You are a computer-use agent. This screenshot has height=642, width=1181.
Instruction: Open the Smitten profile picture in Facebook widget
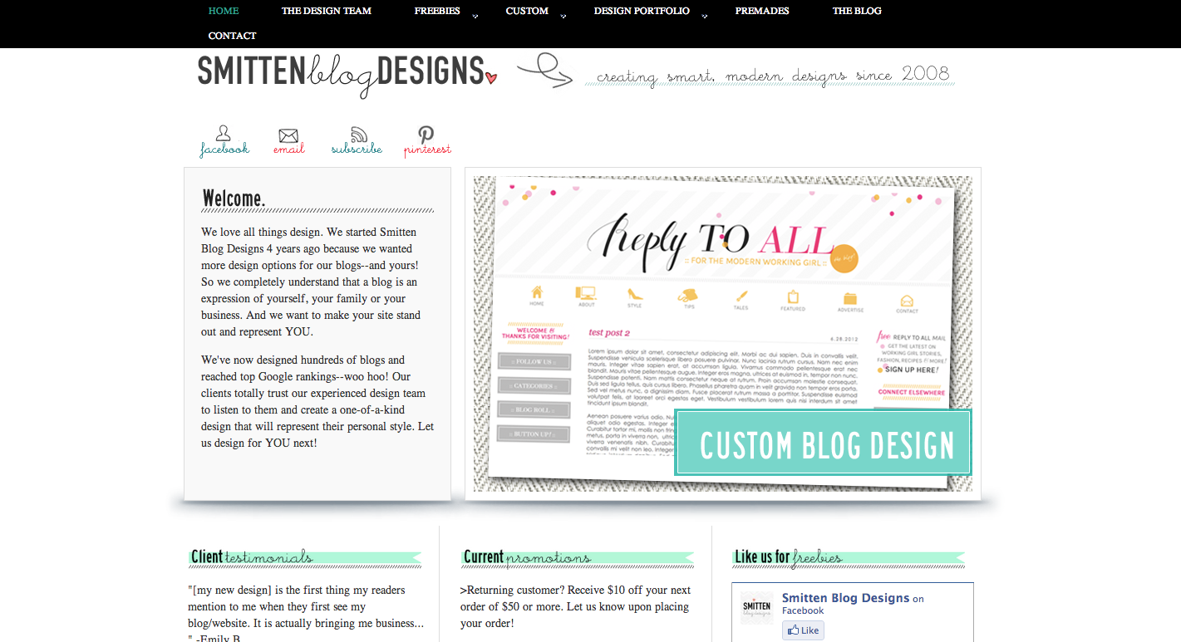pyautogui.click(x=757, y=608)
